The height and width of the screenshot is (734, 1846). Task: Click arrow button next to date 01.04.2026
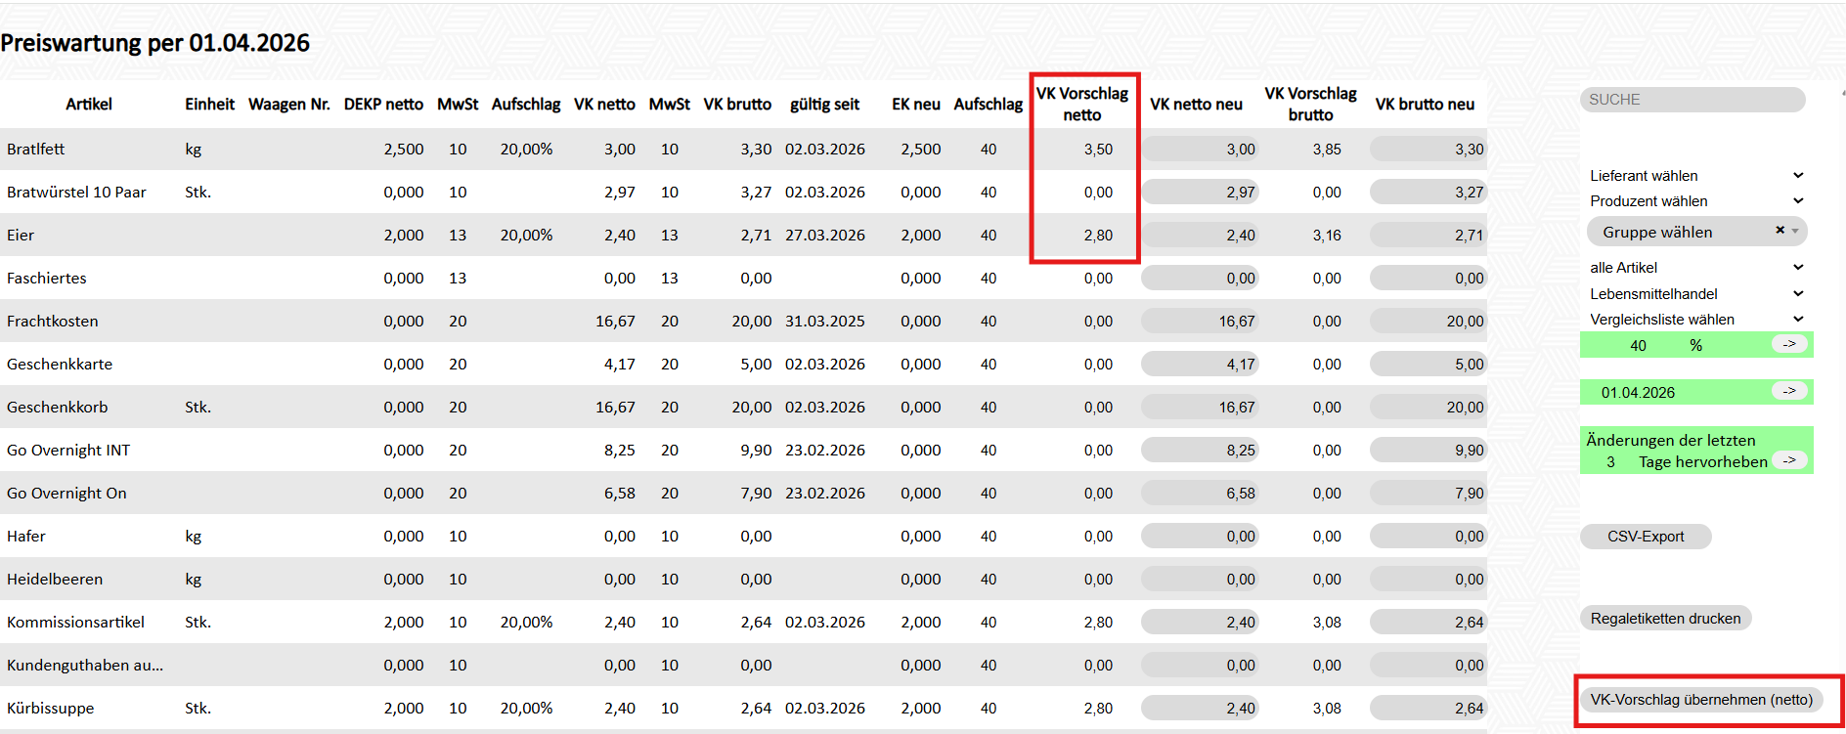1789,391
